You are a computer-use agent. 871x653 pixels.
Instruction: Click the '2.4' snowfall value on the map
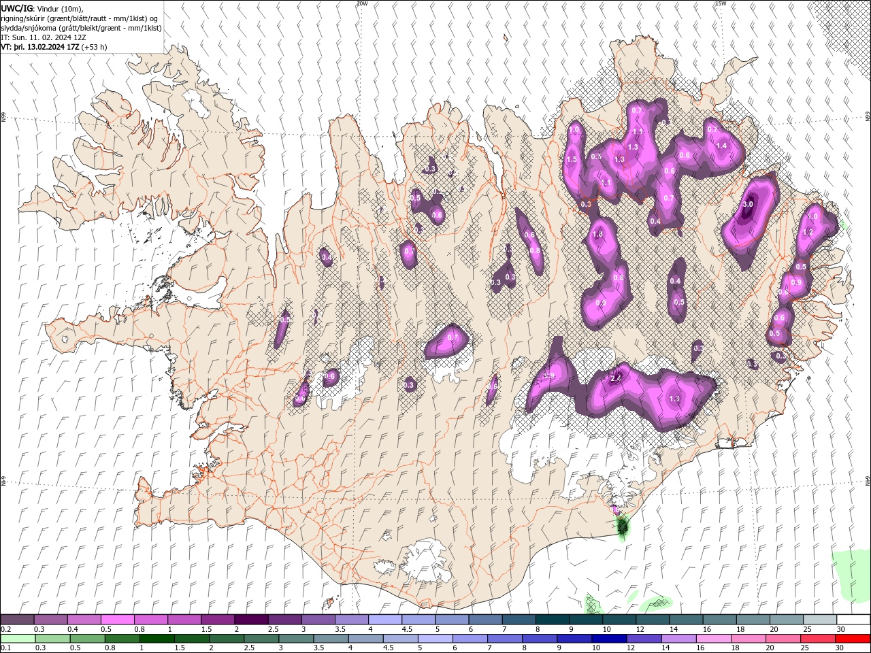coord(617,379)
